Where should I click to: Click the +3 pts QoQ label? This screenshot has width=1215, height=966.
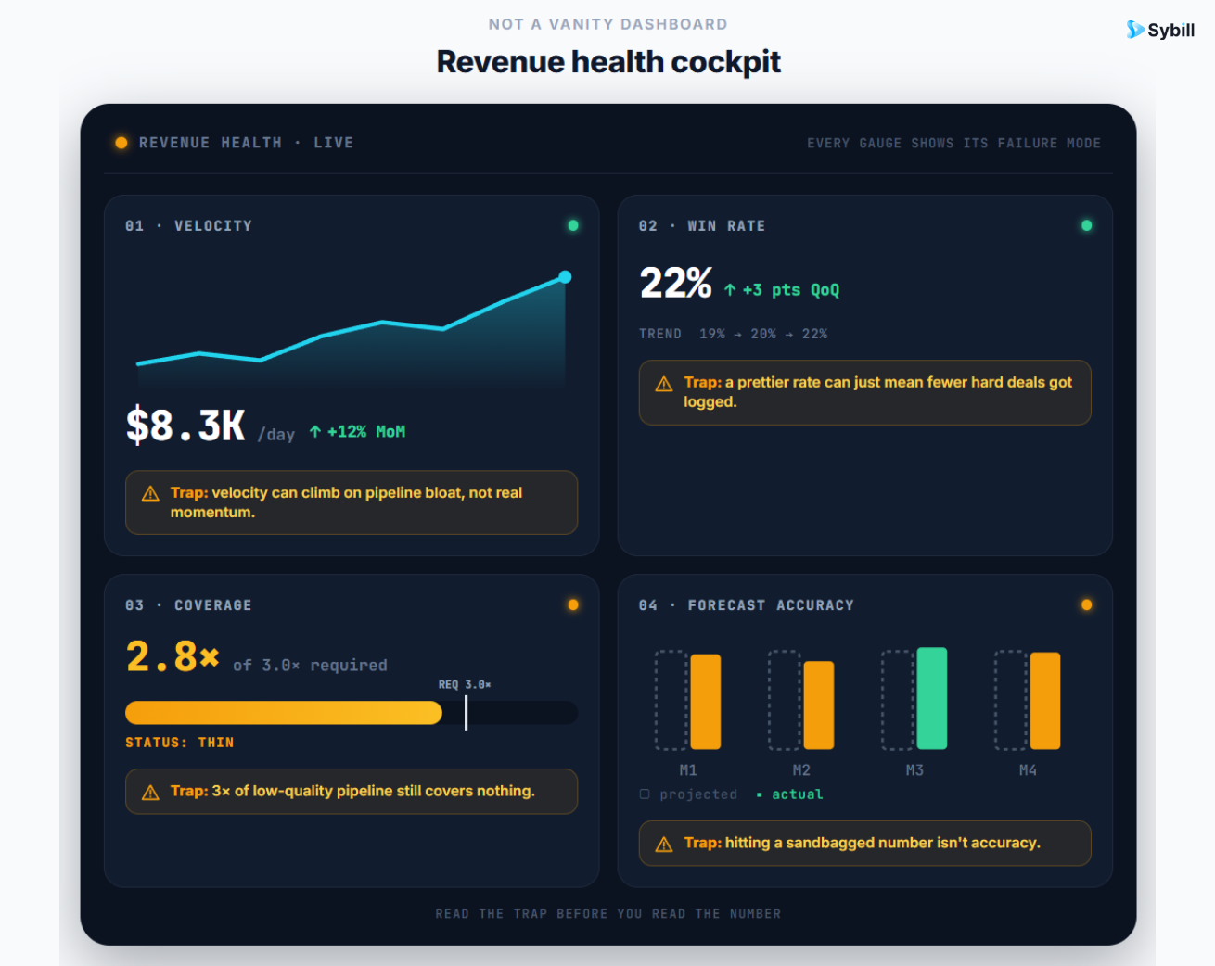coord(791,290)
